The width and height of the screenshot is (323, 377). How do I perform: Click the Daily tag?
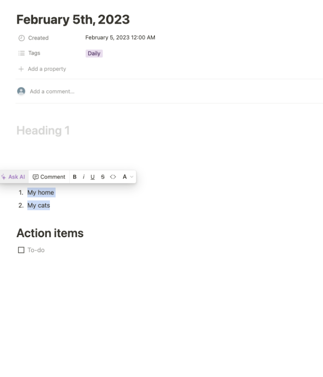pyautogui.click(x=94, y=53)
